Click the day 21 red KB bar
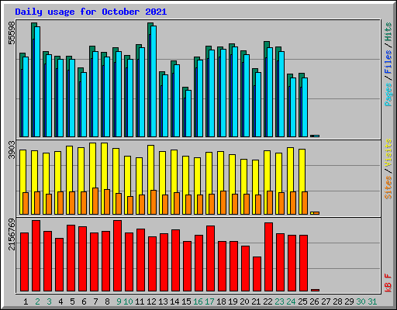The image size is (397, 310). (x=257, y=274)
